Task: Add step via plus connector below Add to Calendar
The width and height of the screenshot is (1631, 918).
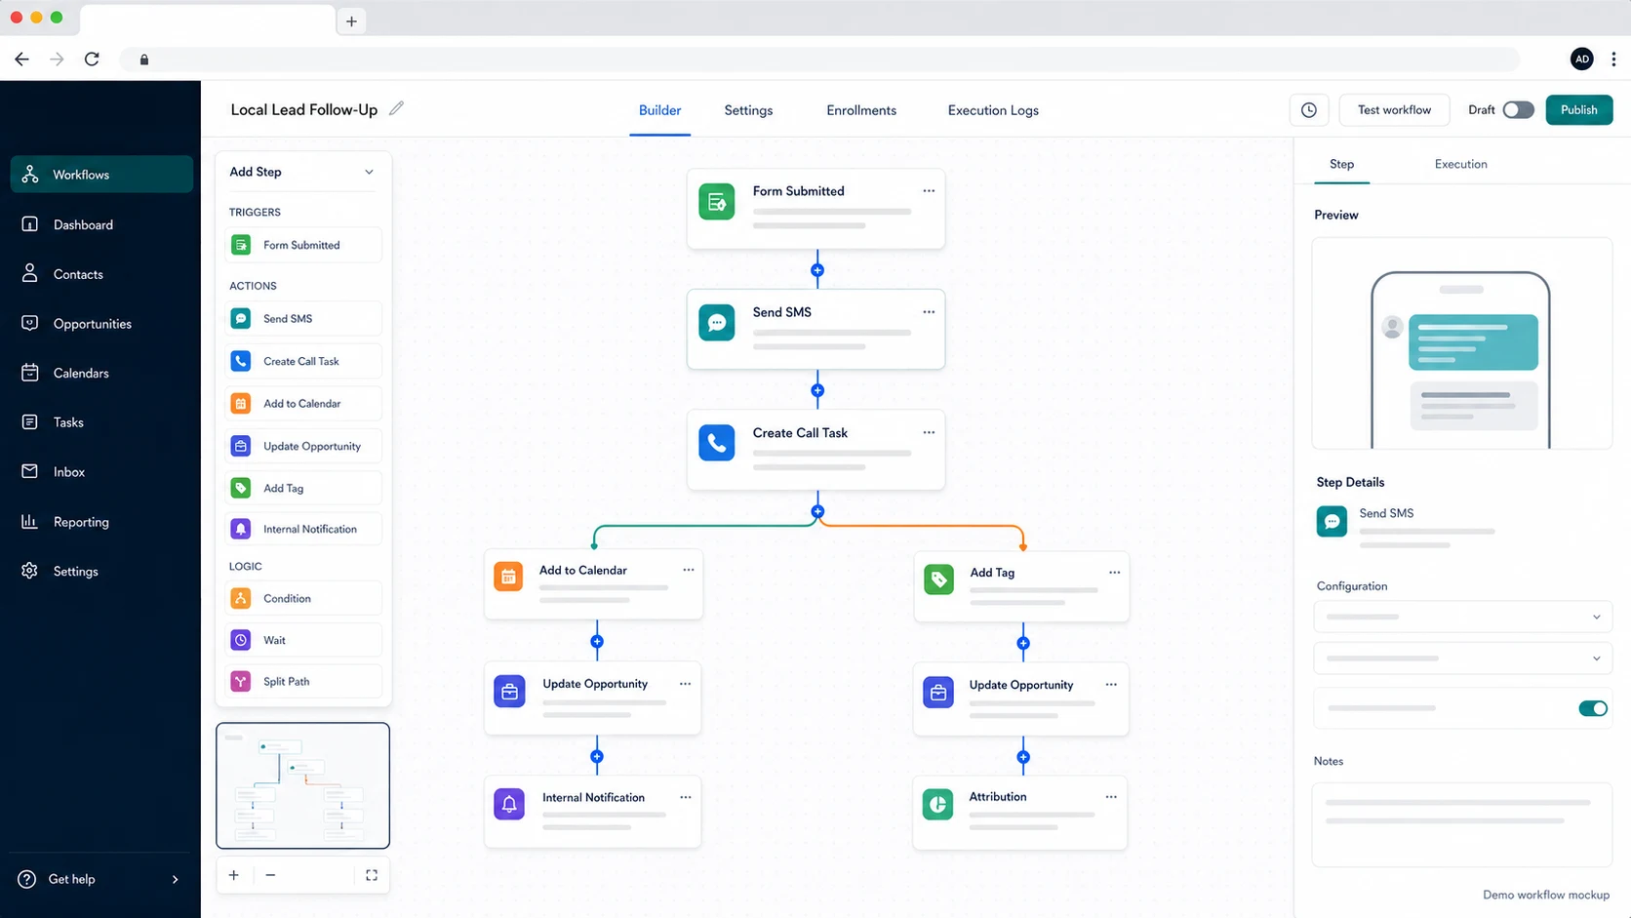Action: 597,641
